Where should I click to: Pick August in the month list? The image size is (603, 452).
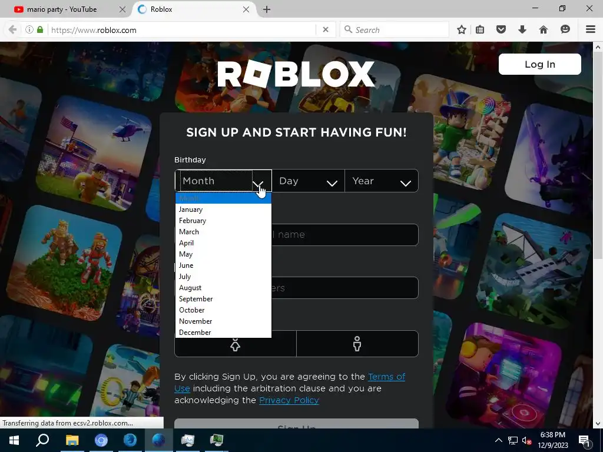click(223, 287)
